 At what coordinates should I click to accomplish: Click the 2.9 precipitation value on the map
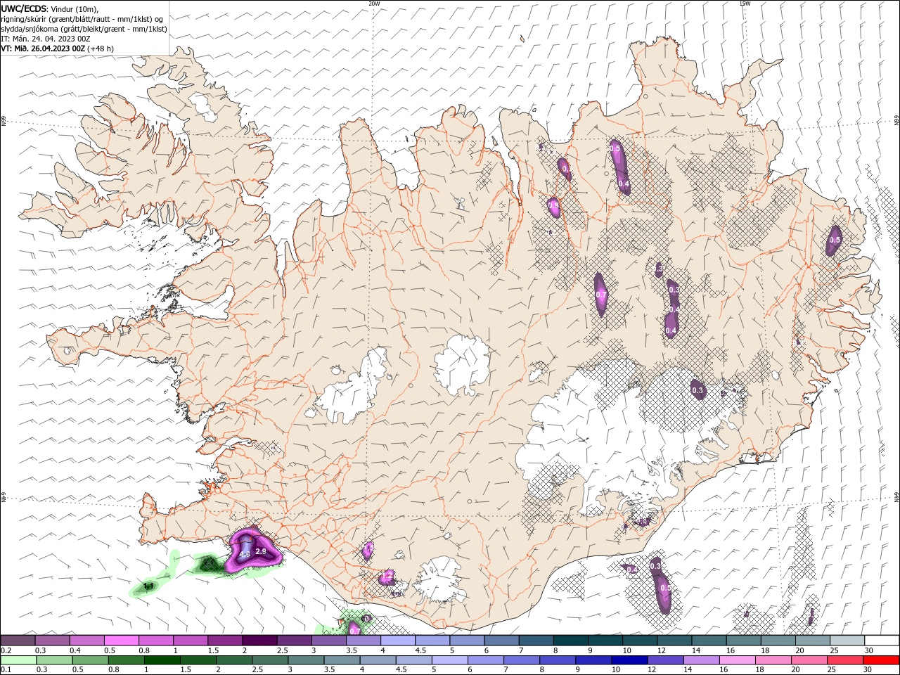pos(260,552)
